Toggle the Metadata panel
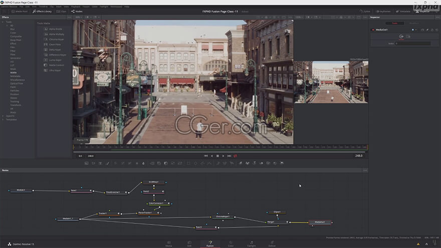This screenshot has width=441, height=248. (x=403, y=12)
